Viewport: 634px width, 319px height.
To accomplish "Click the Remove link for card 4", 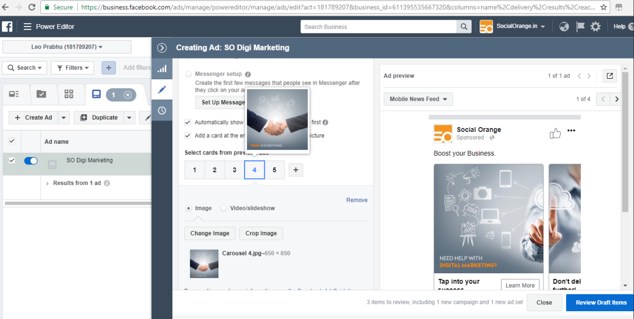I will click(x=357, y=200).
